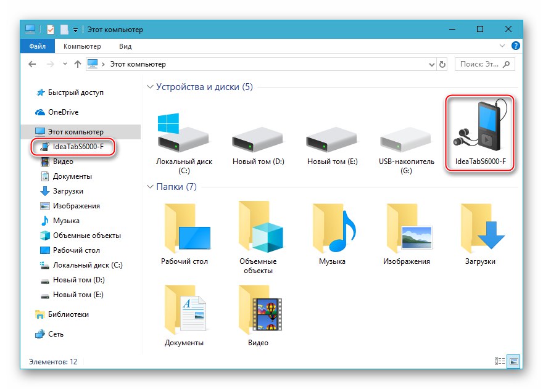Open the Загрузки folder icon
Screen dimensions: 543x389
[x=483, y=228]
